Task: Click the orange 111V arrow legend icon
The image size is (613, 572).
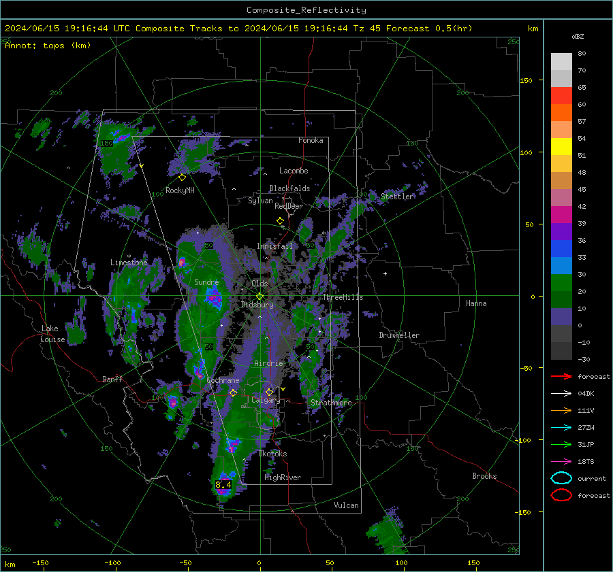Action: point(561,410)
